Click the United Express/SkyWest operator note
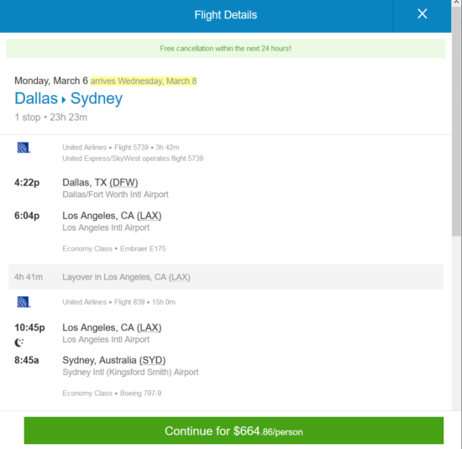 click(133, 159)
